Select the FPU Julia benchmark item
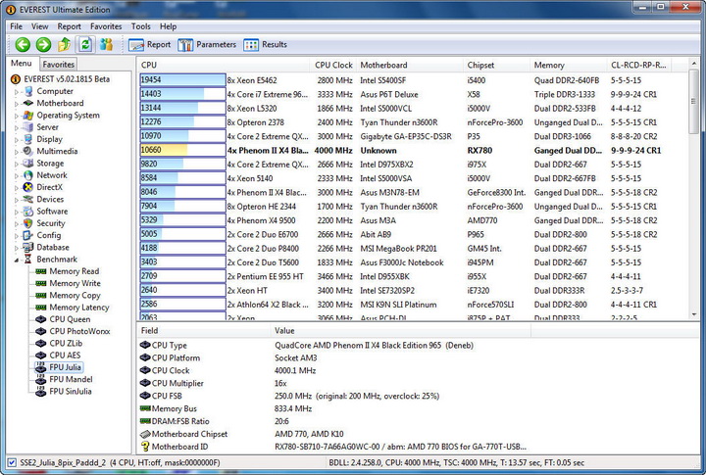Image resolution: width=706 pixels, height=475 pixels. 66,367
